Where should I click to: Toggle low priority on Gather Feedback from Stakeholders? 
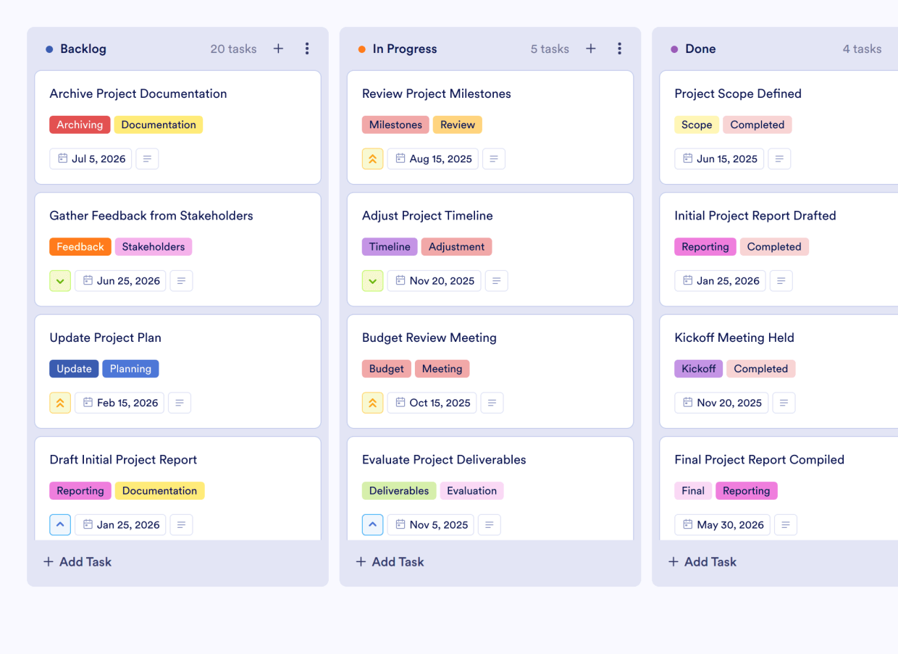(60, 281)
